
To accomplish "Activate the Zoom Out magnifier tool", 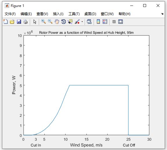I will (x=50, y=22).
